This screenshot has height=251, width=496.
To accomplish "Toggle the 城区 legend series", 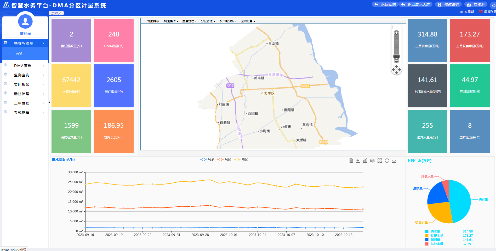I will coord(224,160).
